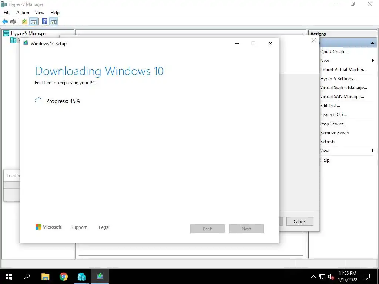Screen dimensions: 379x284
Task: Click the disabled Back button in Setup
Action: (x=208, y=229)
